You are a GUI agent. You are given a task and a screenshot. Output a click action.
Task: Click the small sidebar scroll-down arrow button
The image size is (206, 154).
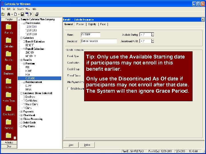[15, 138]
